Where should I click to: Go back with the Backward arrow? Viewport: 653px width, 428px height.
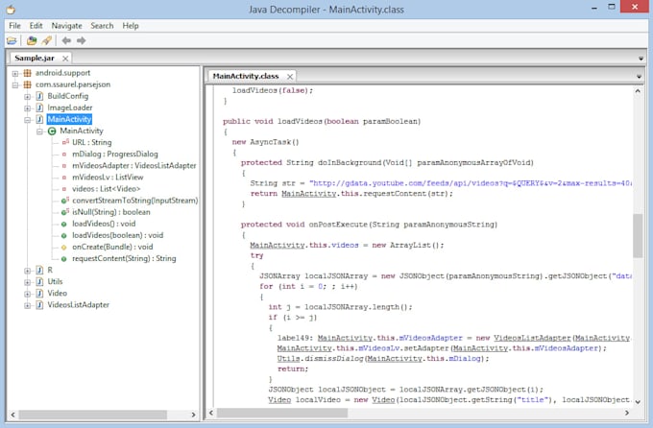click(x=66, y=41)
